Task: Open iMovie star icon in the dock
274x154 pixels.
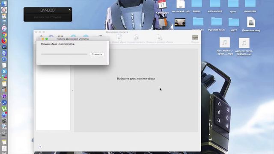Action: pyautogui.click(x=4, y=96)
